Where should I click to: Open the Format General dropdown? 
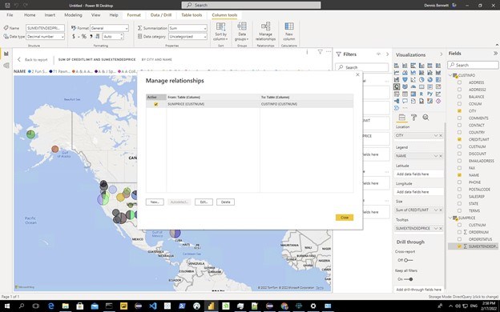coord(109,28)
